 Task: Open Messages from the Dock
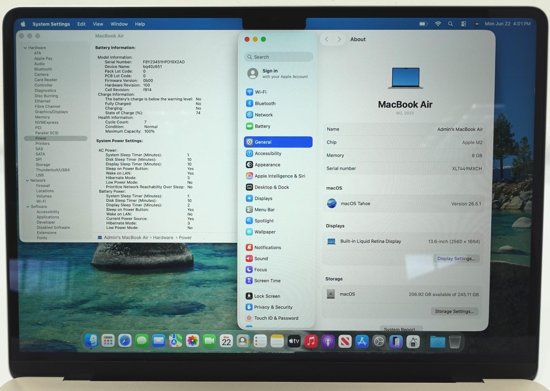142,341
